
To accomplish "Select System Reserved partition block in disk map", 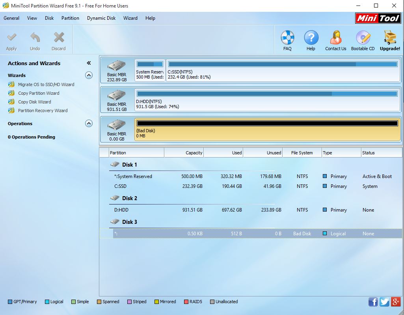I will tap(150, 70).
